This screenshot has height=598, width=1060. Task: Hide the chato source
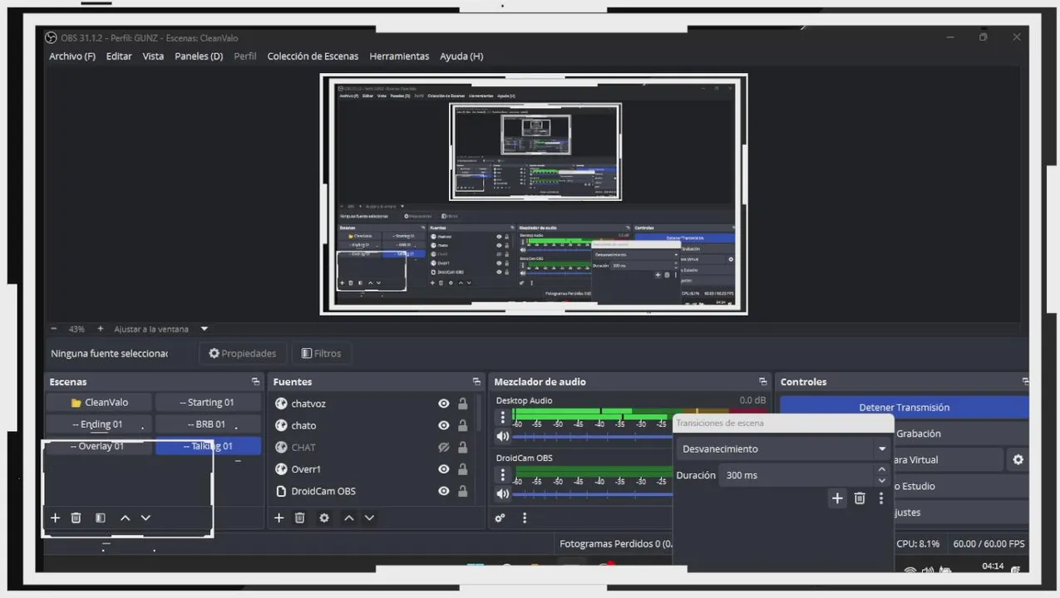444,425
